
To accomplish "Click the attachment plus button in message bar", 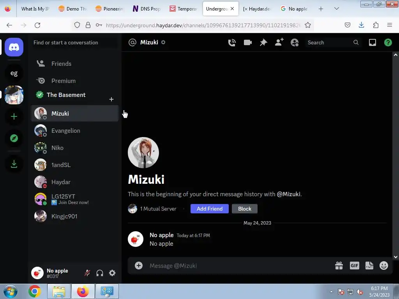I will pyautogui.click(x=139, y=266).
